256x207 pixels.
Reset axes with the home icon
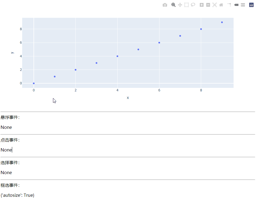coord(221,5)
